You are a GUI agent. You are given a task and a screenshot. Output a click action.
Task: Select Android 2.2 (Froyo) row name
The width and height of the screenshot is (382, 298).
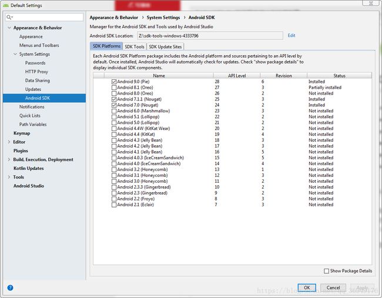pyautogui.click(x=136, y=199)
